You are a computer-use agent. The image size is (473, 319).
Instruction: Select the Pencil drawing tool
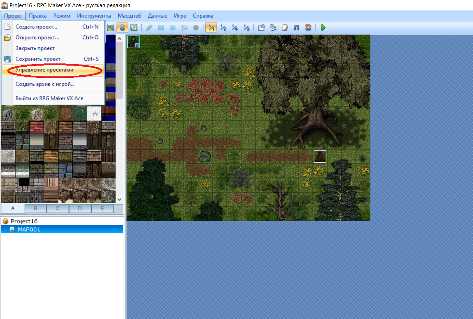[150, 27]
